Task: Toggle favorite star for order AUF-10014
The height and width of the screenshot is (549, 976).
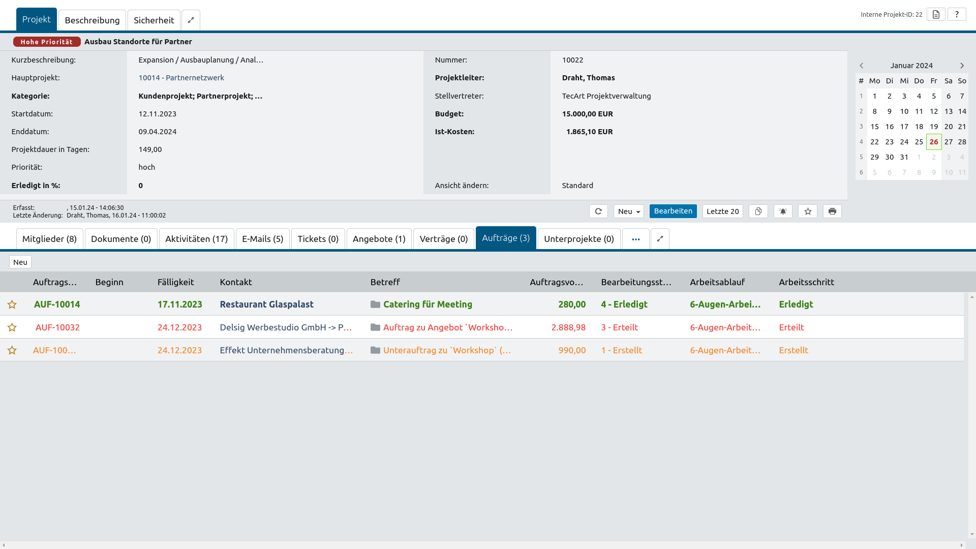Action: click(12, 304)
